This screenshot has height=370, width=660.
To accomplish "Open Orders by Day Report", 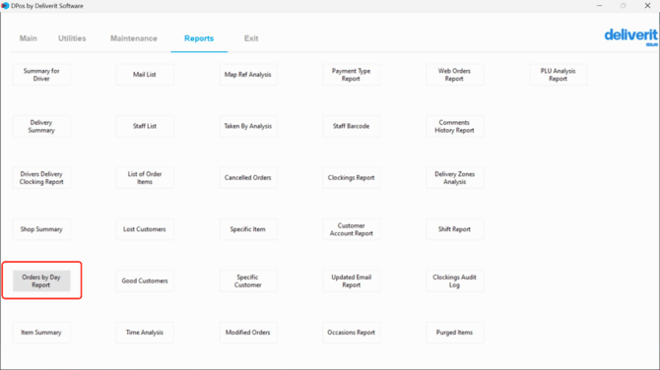I will [41, 280].
